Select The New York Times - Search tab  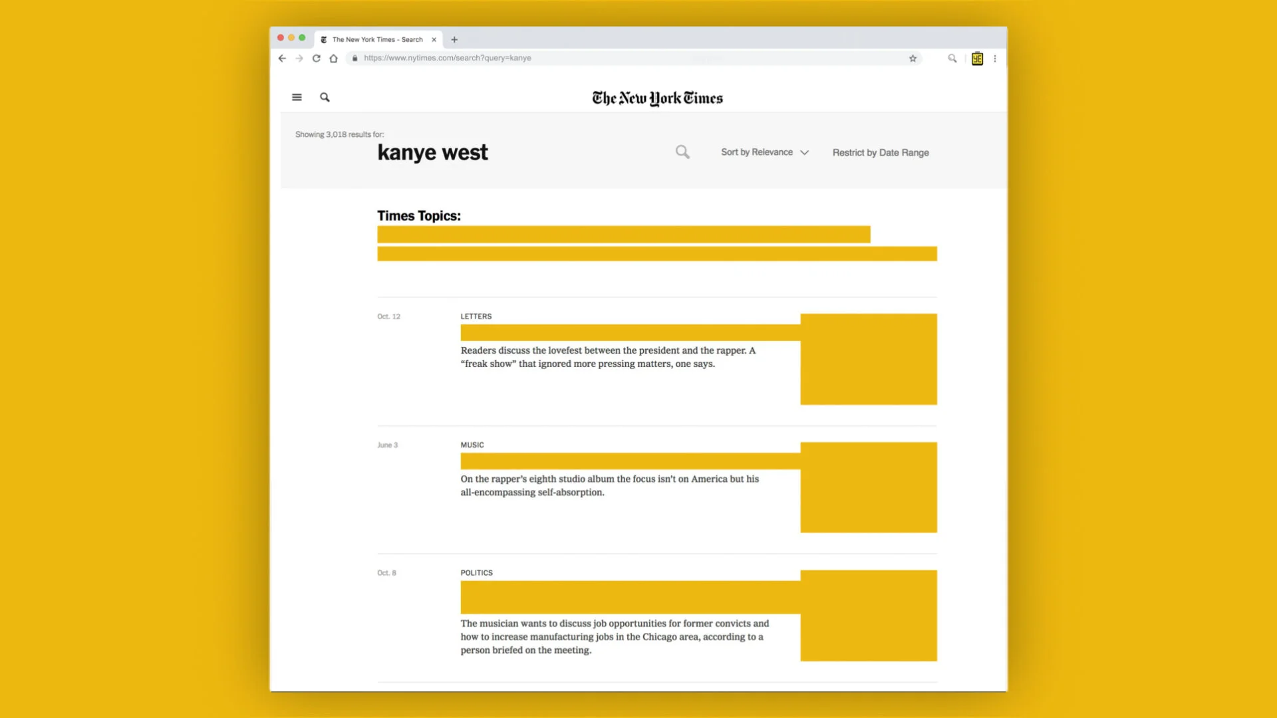378,40
